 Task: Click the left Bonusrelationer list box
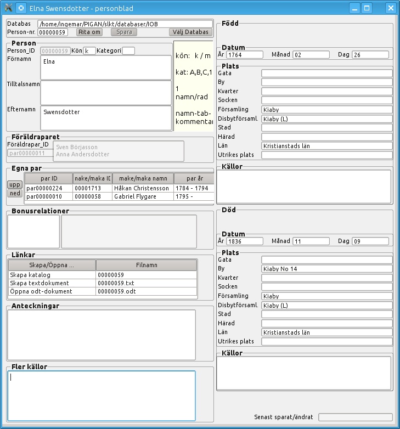pos(33,232)
